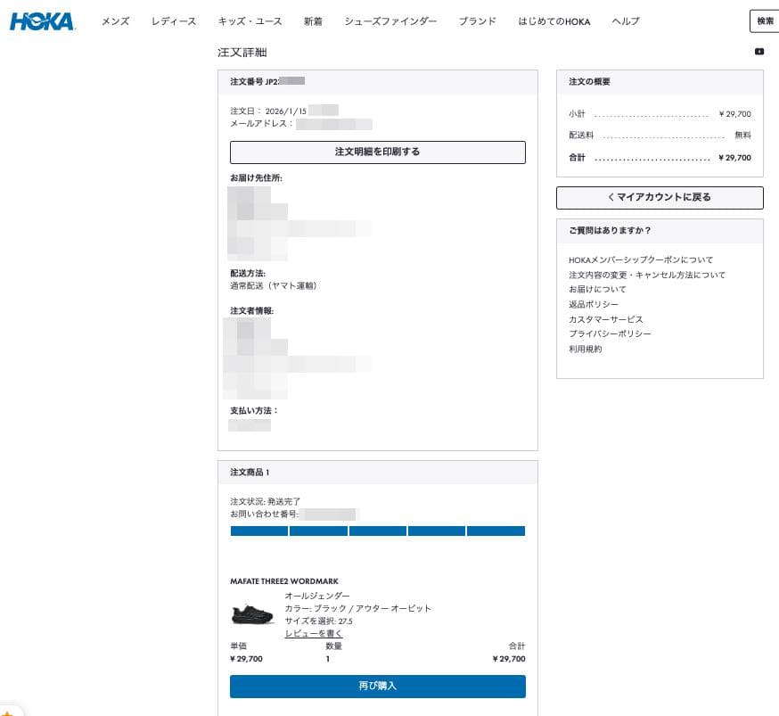The width and height of the screenshot is (779, 716).
Task: Open the キッズ・ユース menu
Action: pyautogui.click(x=250, y=21)
